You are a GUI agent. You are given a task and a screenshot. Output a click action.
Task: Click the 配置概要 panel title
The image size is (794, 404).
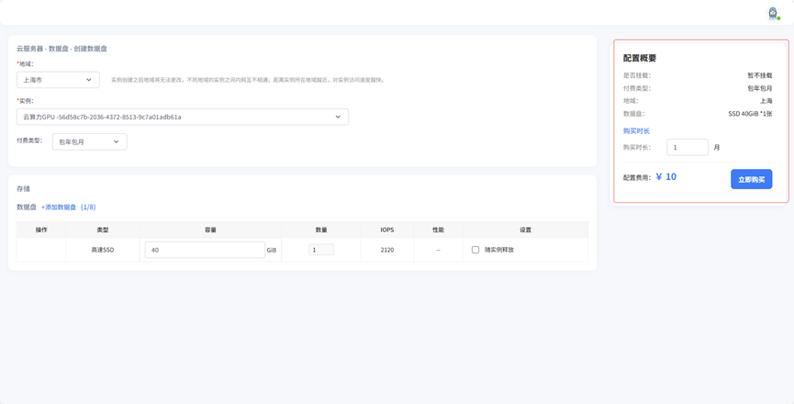click(639, 58)
